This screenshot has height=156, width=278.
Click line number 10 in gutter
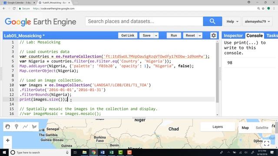point(12,85)
